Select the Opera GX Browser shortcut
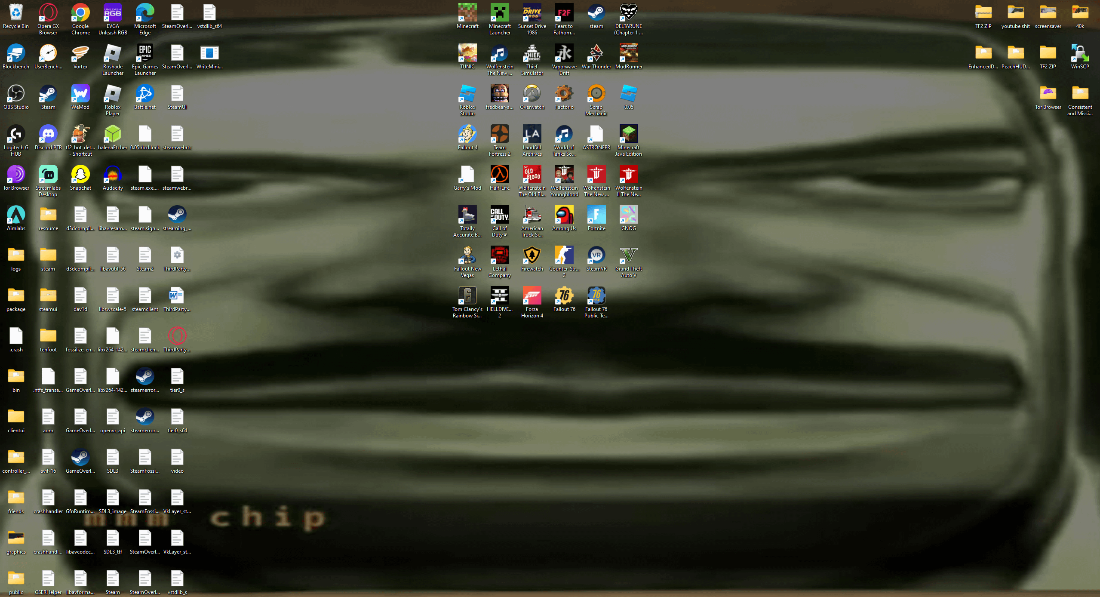The height and width of the screenshot is (597, 1100). (x=48, y=13)
